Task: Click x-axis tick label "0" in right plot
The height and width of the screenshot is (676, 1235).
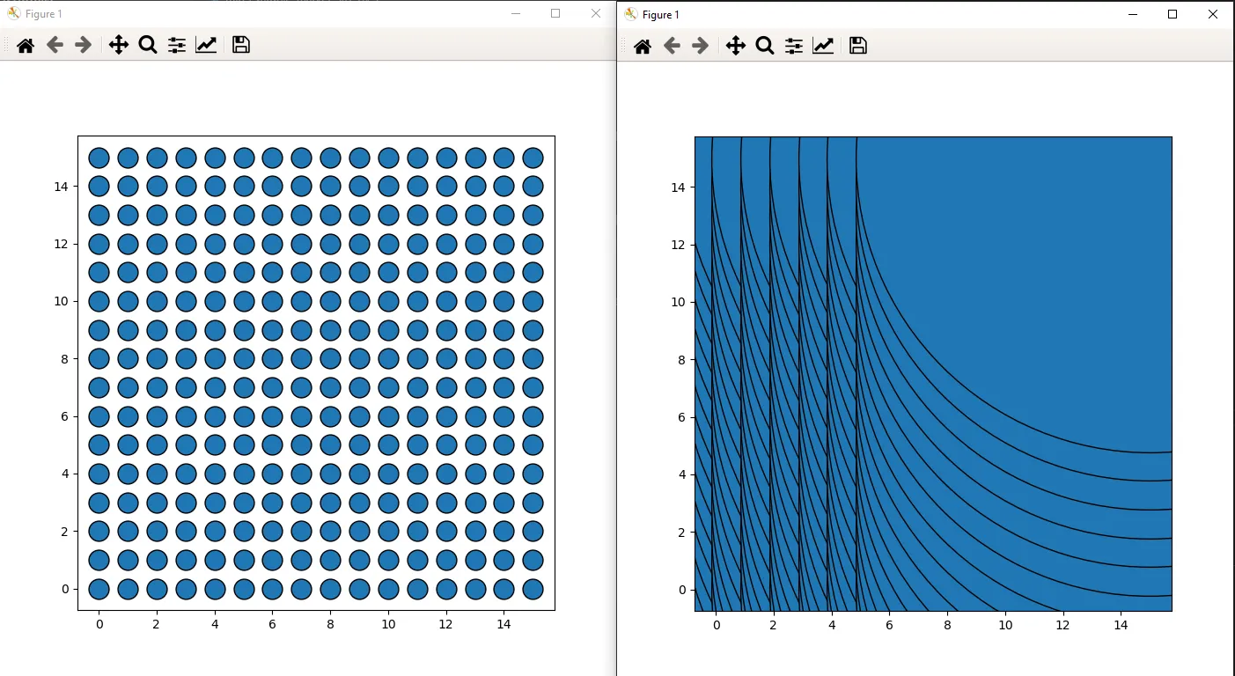Action: 717,625
